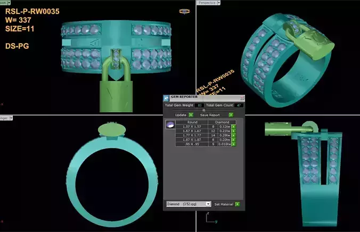Open the bottom-left viewport dropdown arrow
This screenshot has height=232, width=360.
pyautogui.click(x=11, y=118)
